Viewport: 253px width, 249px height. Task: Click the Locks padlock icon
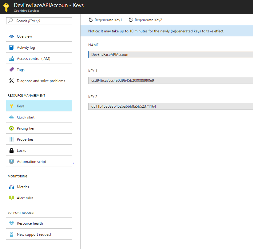(x=11, y=150)
